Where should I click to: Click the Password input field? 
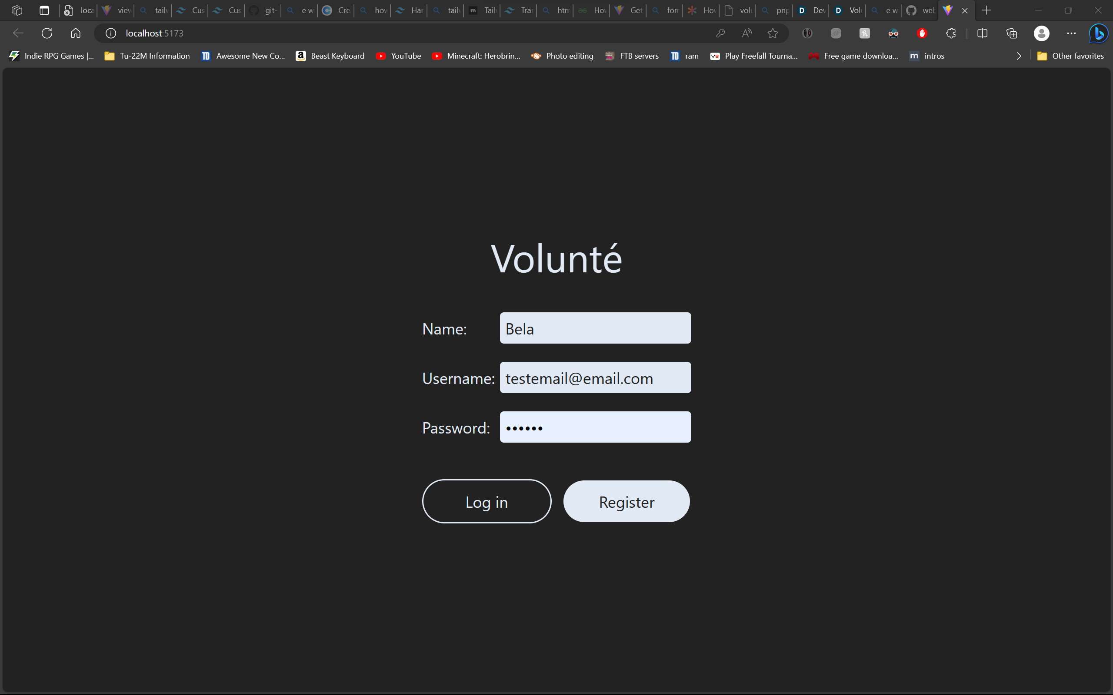[595, 427]
